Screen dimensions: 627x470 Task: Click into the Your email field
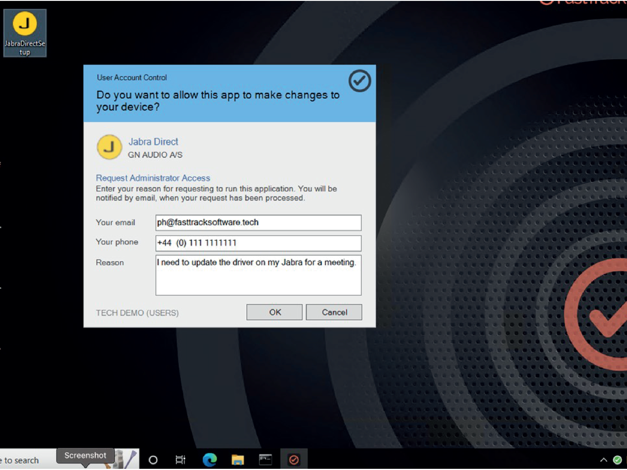click(258, 223)
